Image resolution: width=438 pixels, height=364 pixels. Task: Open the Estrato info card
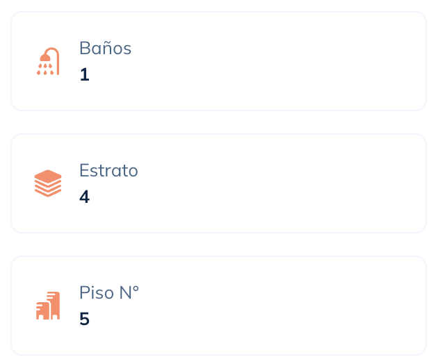click(x=219, y=183)
